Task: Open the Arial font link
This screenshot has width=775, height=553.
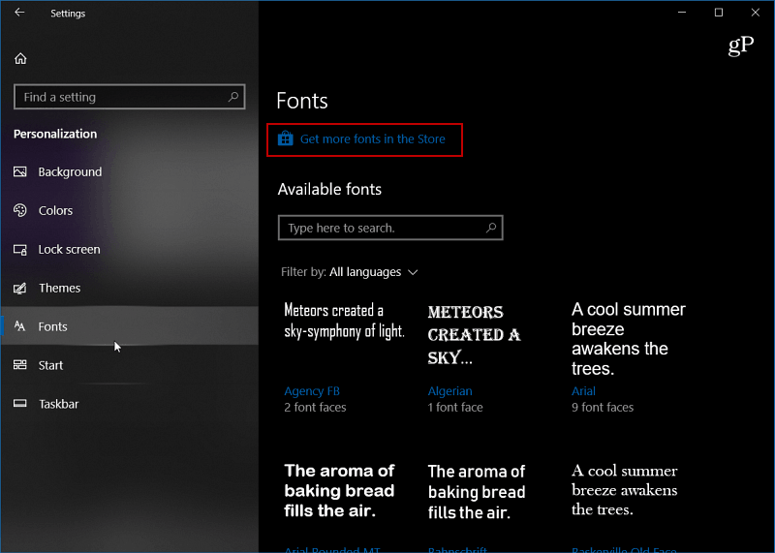Action: 583,391
